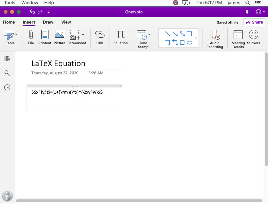Select the ellipse shape
Image resolution: width=268 pixels, height=203 pixels.
click(190, 42)
